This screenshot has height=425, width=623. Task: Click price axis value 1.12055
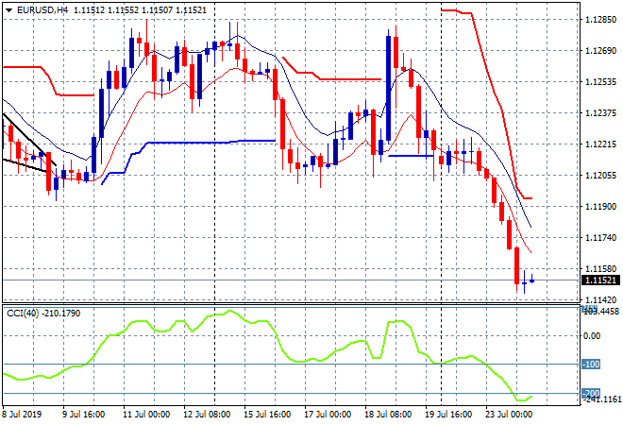601,176
